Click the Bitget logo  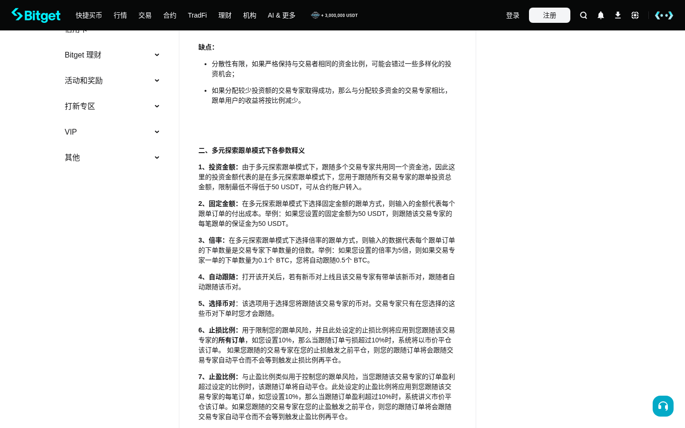[x=36, y=15]
